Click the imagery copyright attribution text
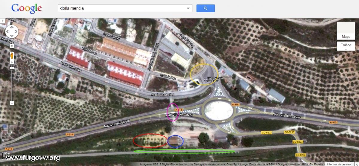Screen dimensions: 359x166 tap(232, 164)
